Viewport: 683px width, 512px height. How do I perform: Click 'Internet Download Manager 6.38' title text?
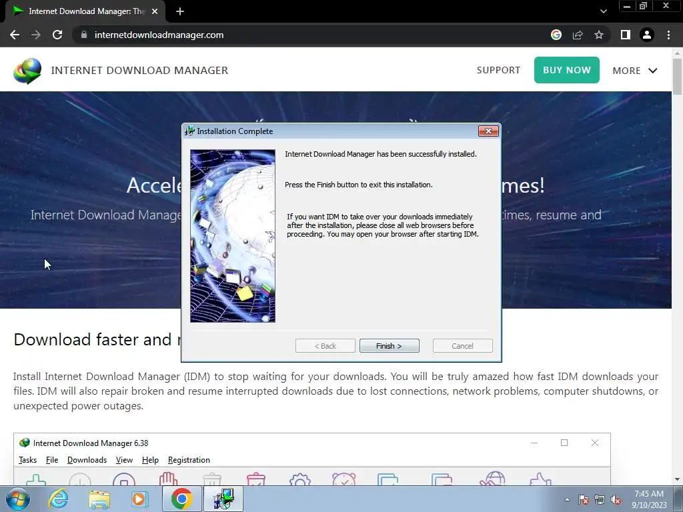[x=91, y=443]
